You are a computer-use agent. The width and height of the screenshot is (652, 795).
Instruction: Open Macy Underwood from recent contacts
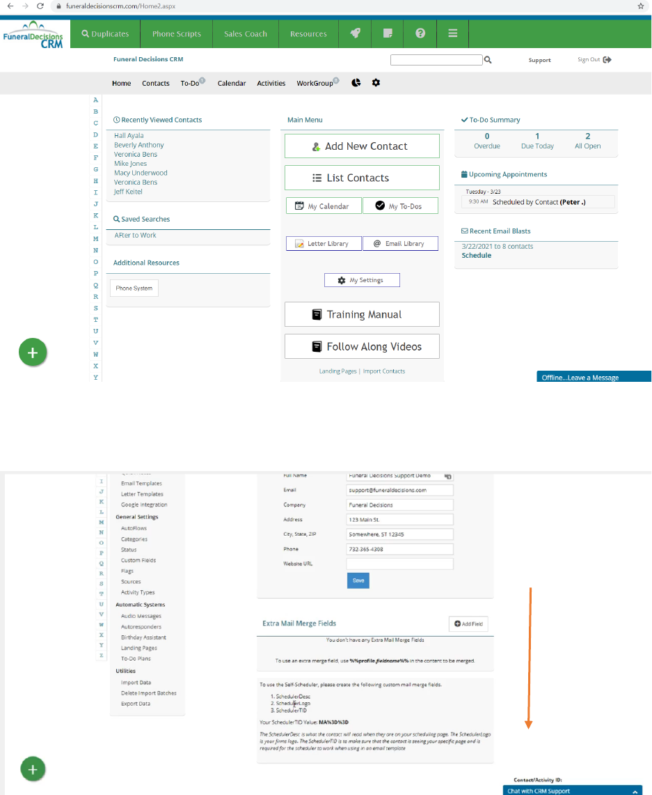point(141,173)
